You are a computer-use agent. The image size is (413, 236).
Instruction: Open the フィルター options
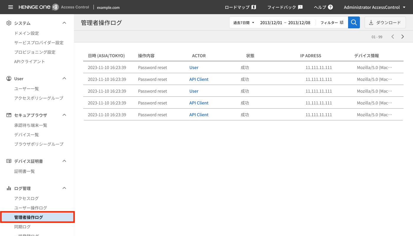[332, 22]
